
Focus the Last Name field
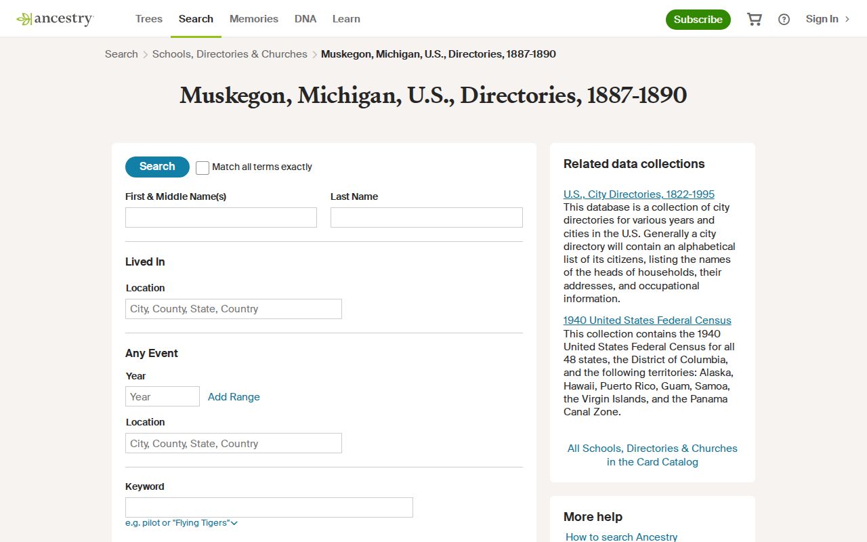click(x=427, y=217)
